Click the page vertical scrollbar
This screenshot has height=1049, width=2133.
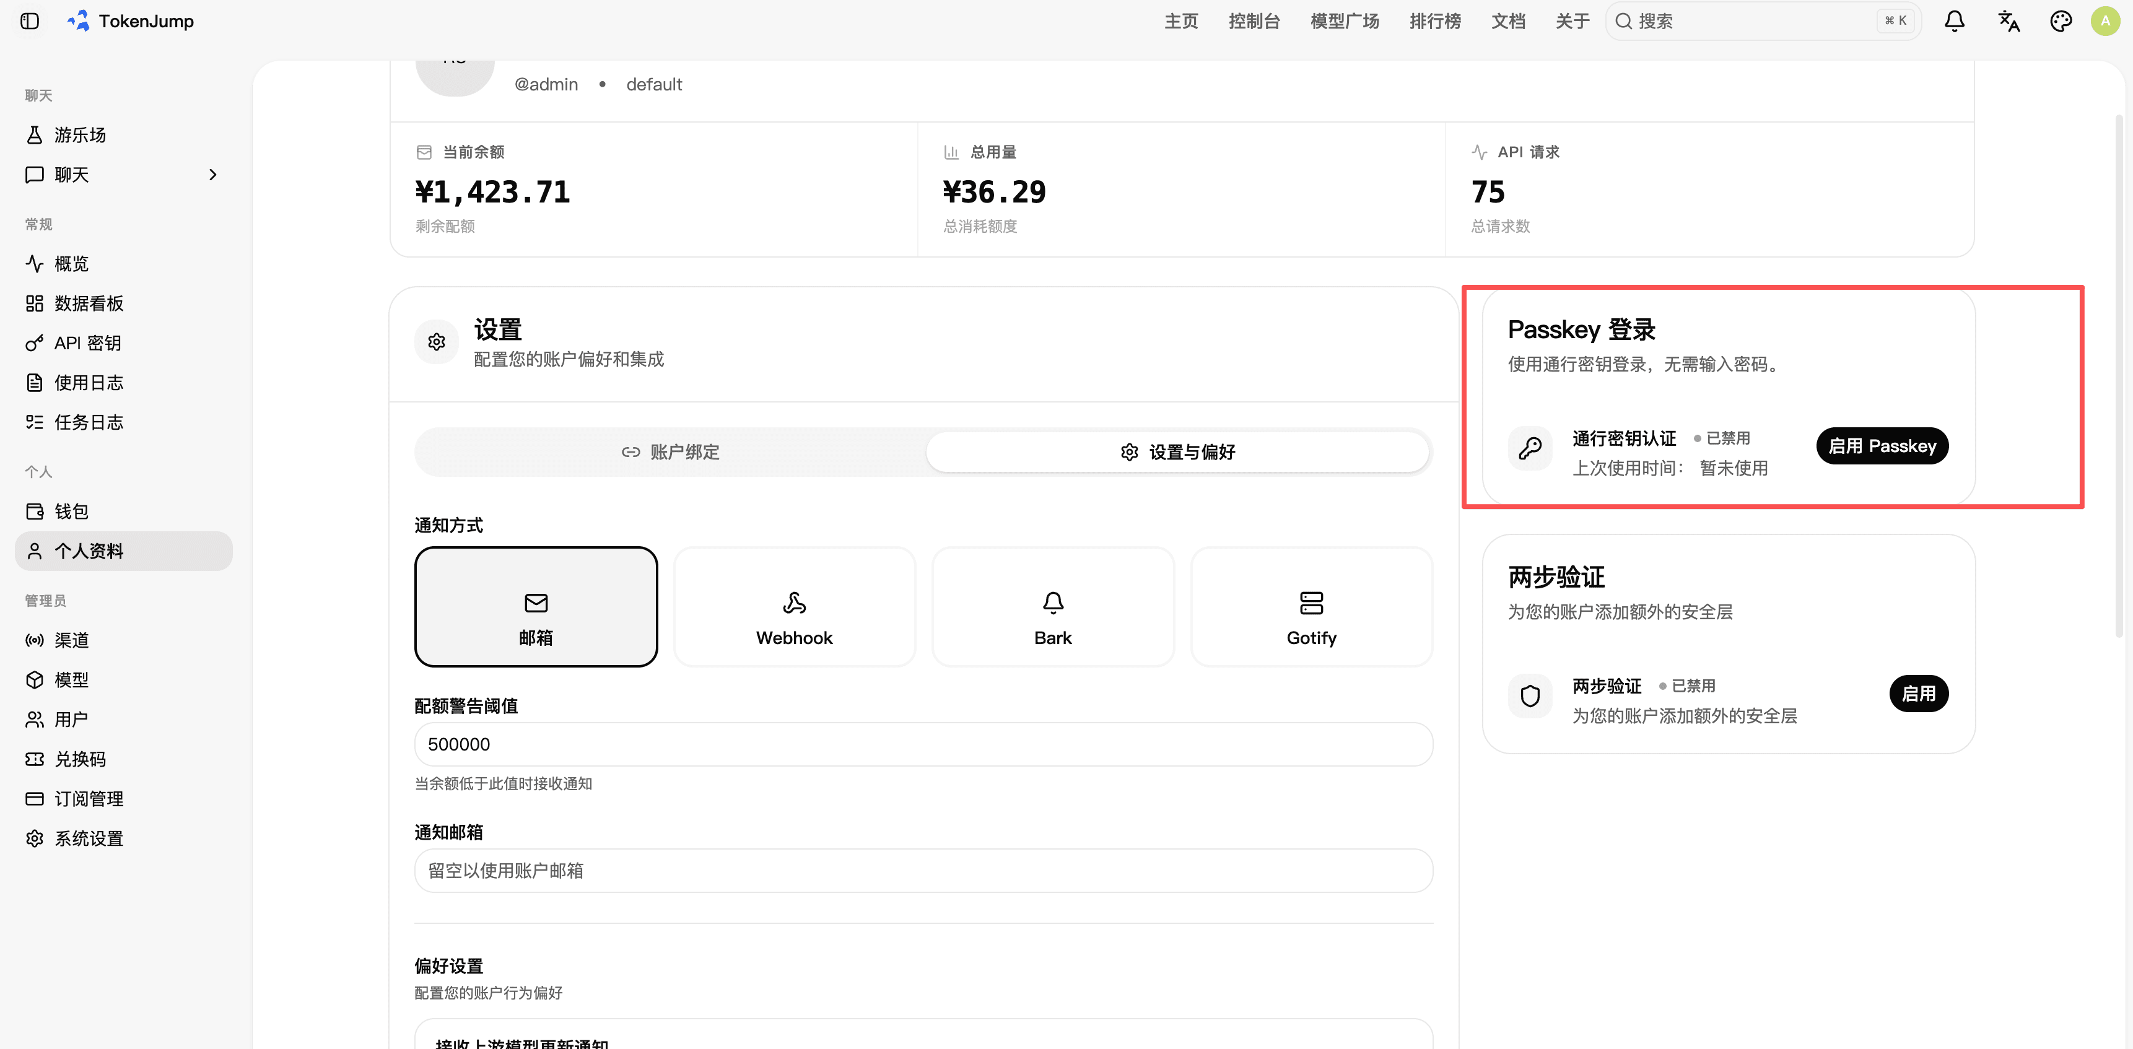(x=2119, y=377)
